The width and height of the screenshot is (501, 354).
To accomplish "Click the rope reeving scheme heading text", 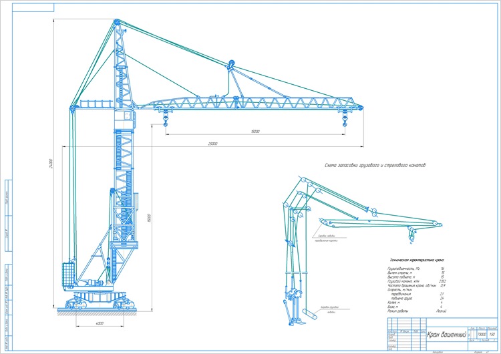I will point(375,166).
